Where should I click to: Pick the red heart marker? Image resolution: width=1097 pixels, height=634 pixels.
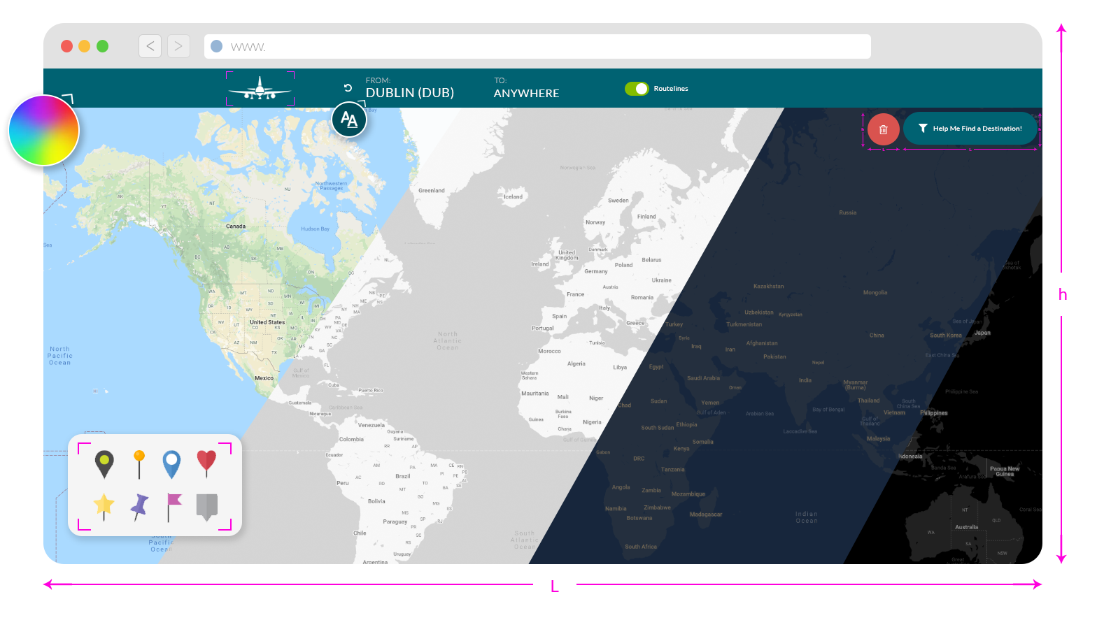206,463
